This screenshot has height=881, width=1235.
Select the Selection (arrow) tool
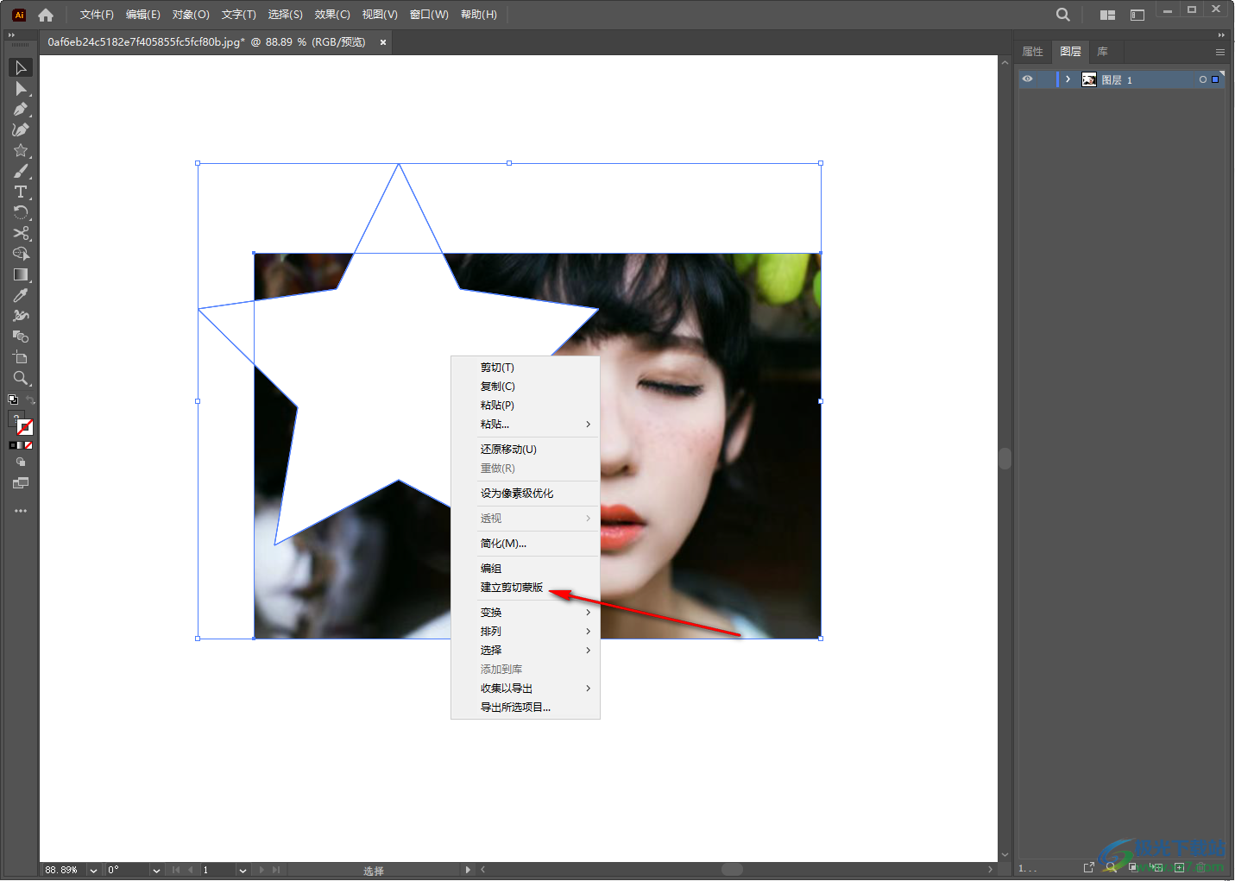click(x=21, y=67)
